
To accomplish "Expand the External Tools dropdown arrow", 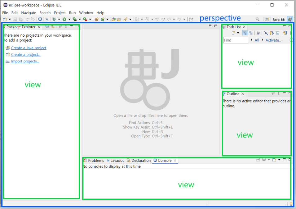I will click(x=90, y=19).
